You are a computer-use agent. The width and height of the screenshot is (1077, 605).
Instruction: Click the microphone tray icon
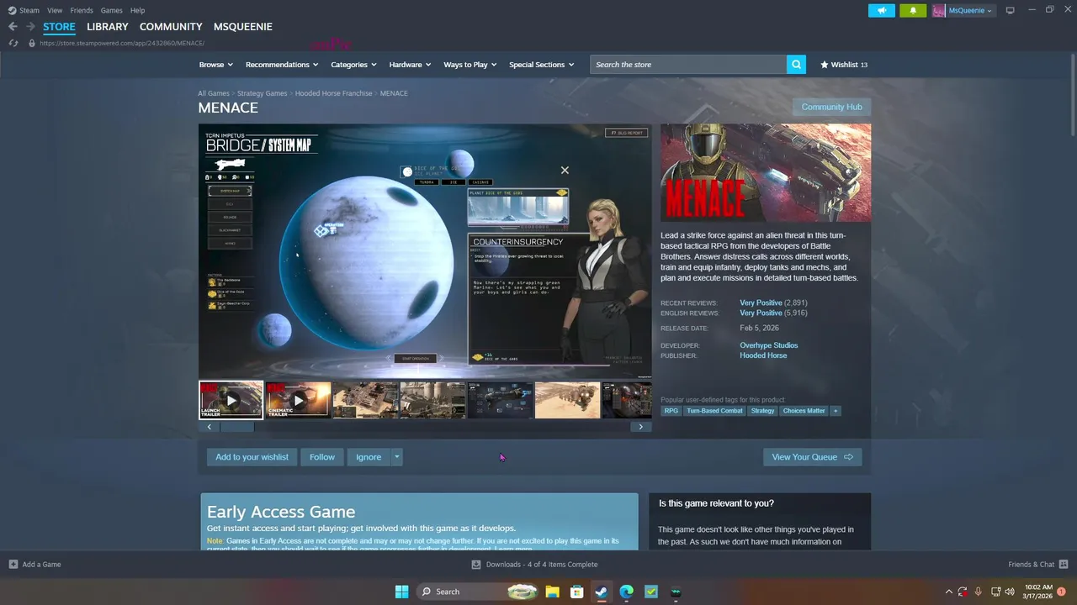[978, 592]
